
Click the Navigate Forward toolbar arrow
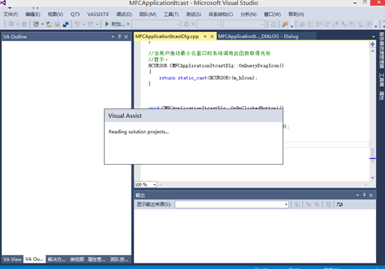coord(24,24)
